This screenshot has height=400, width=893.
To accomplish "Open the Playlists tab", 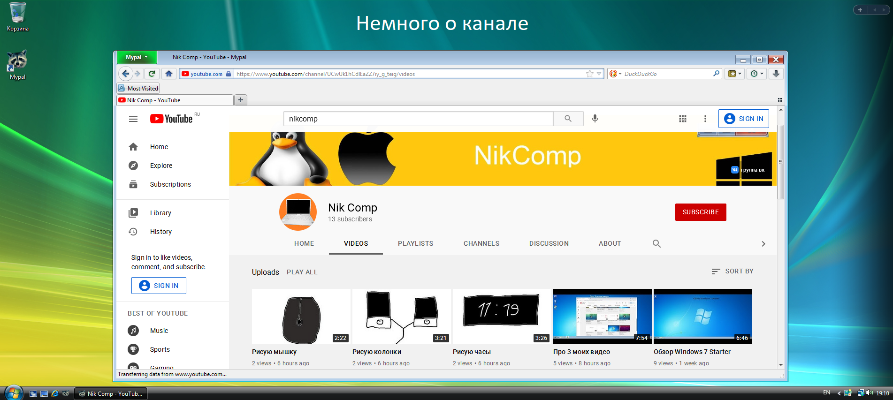I will click(x=416, y=243).
